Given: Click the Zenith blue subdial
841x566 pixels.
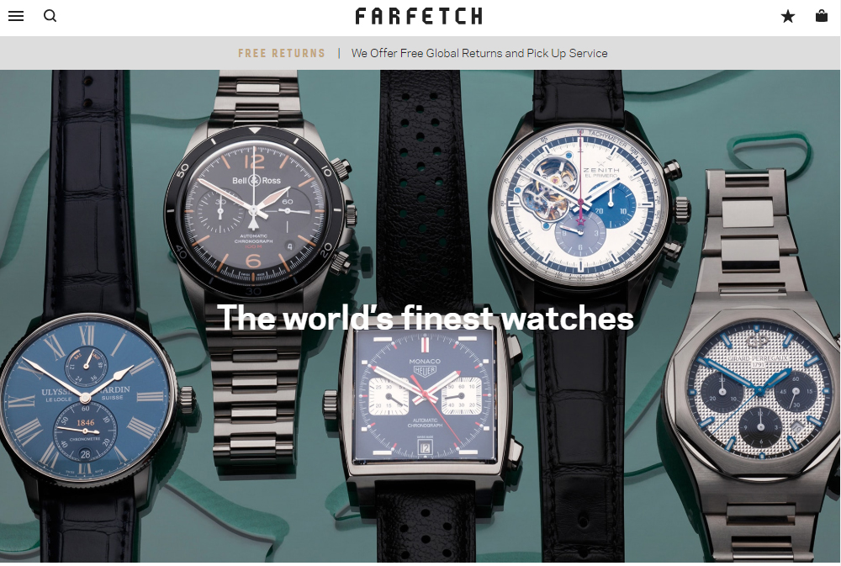Looking at the screenshot, I should [615, 203].
